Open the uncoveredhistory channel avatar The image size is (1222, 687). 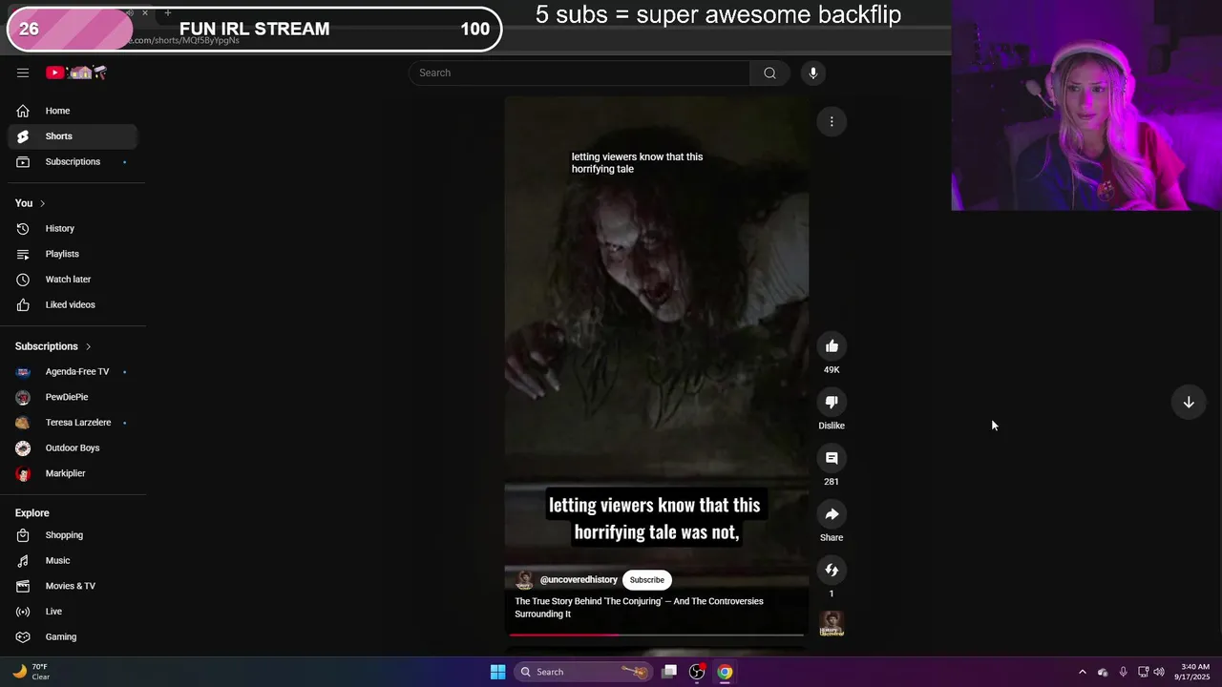[x=524, y=580]
